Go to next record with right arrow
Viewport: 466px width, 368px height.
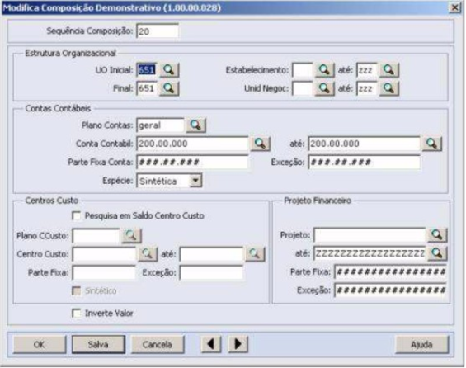coord(238,344)
